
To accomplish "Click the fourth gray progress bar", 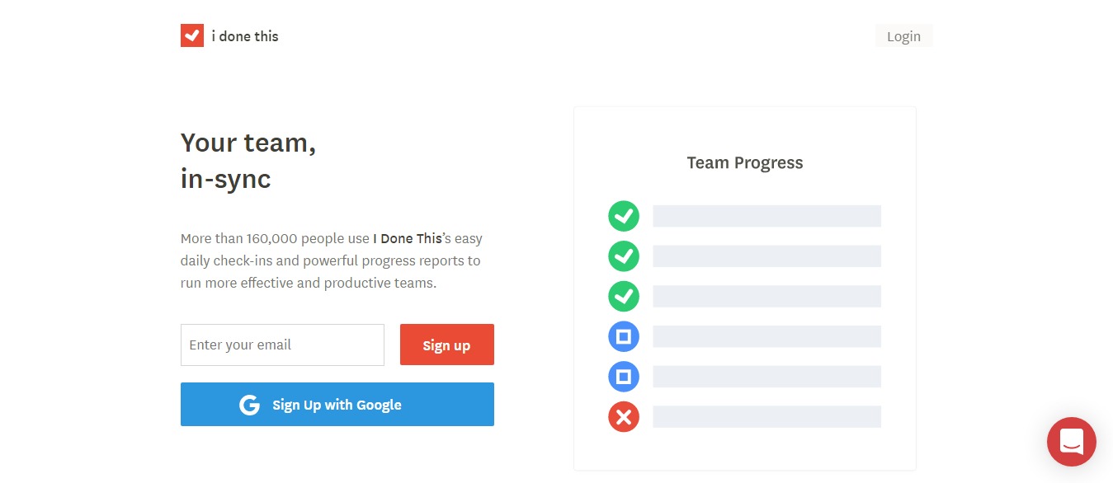I will (x=766, y=336).
